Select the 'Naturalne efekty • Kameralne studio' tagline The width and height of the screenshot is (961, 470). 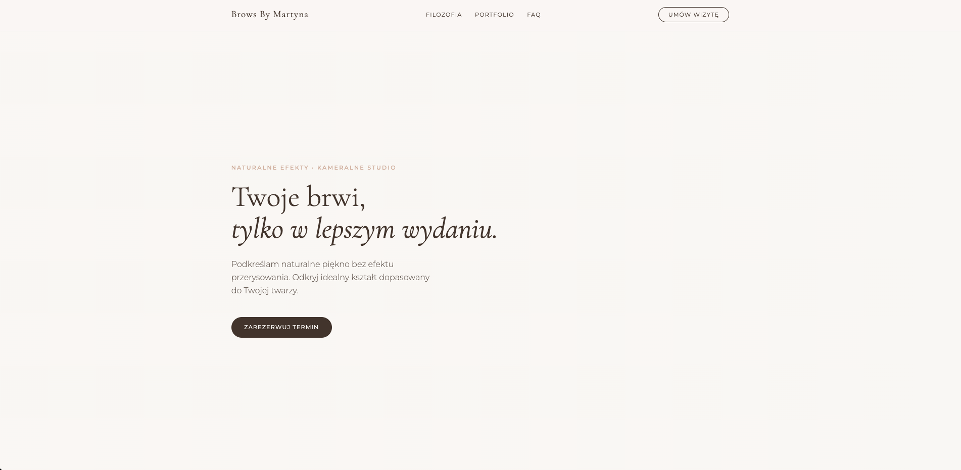pos(314,168)
